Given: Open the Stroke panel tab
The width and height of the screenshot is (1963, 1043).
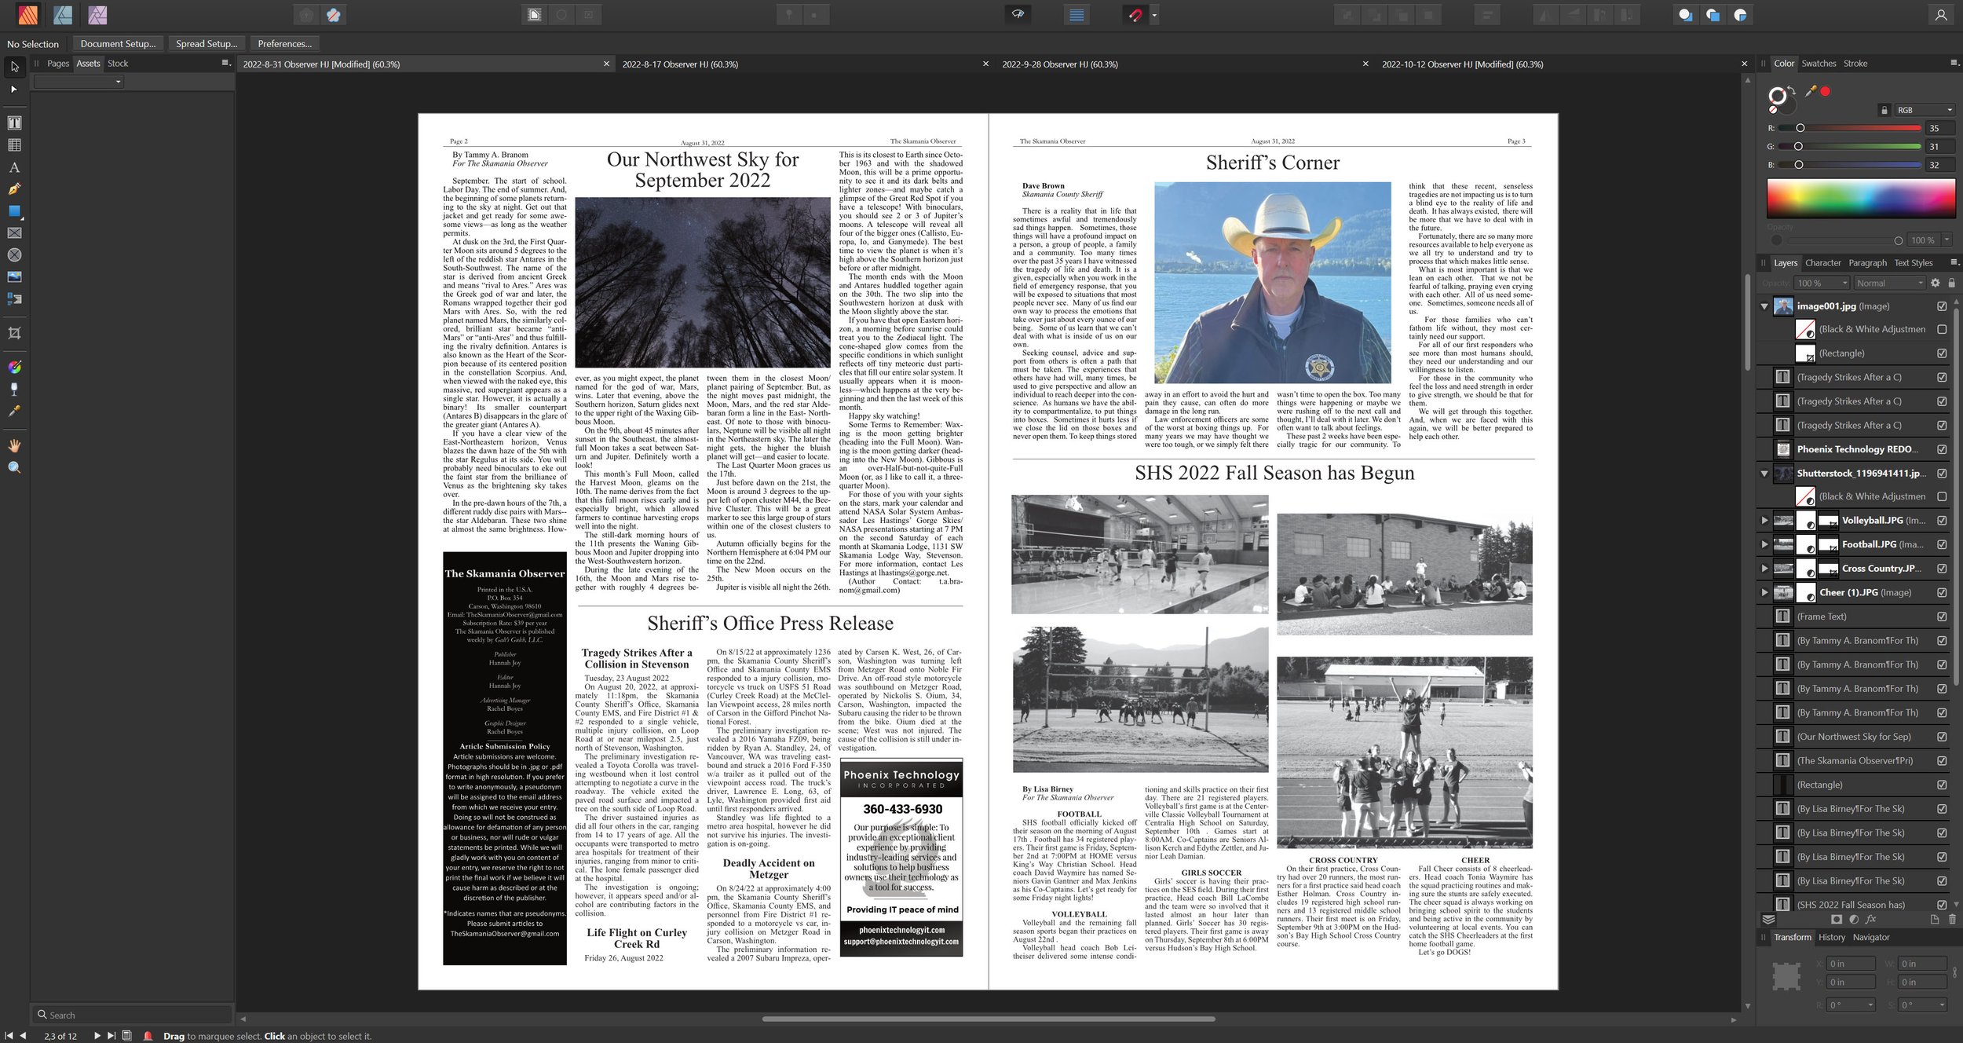Looking at the screenshot, I should pos(1855,64).
